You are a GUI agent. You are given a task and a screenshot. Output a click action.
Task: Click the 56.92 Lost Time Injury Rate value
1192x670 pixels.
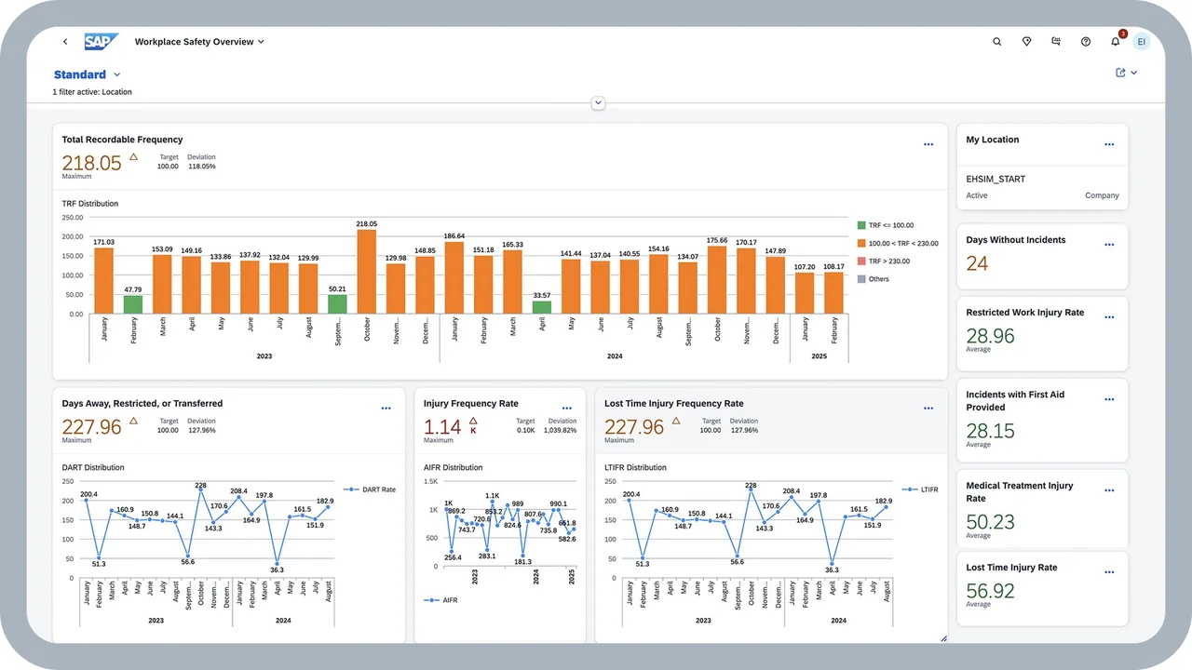pyautogui.click(x=991, y=591)
